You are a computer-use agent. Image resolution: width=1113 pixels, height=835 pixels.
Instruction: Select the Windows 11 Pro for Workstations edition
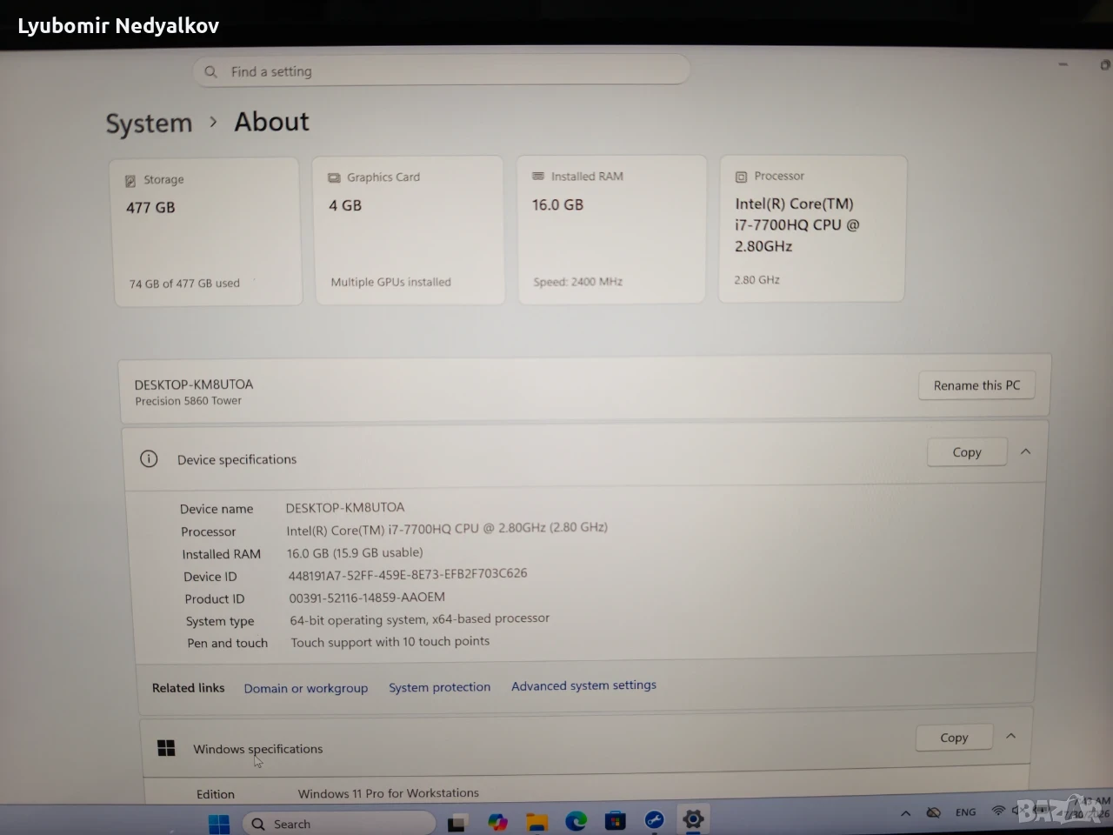[x=389, y=793]
